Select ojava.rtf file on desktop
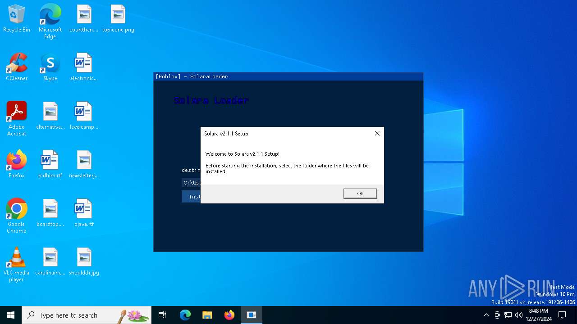This screenshot has width=577, height=324. click(84, 213)
